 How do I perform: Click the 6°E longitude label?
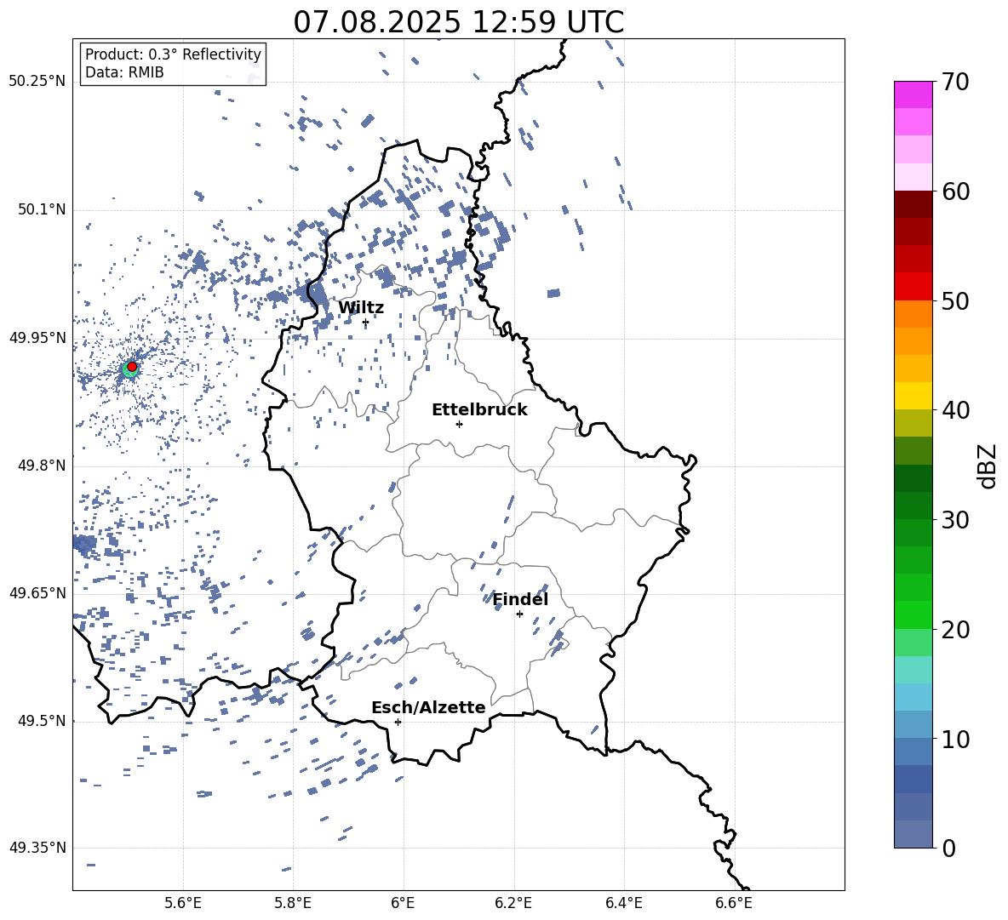tap(403, 903)
